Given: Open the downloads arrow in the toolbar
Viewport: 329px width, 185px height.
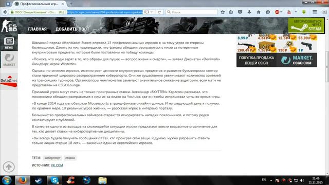Looking at the screenshot, I should click(x=249, y=12).
